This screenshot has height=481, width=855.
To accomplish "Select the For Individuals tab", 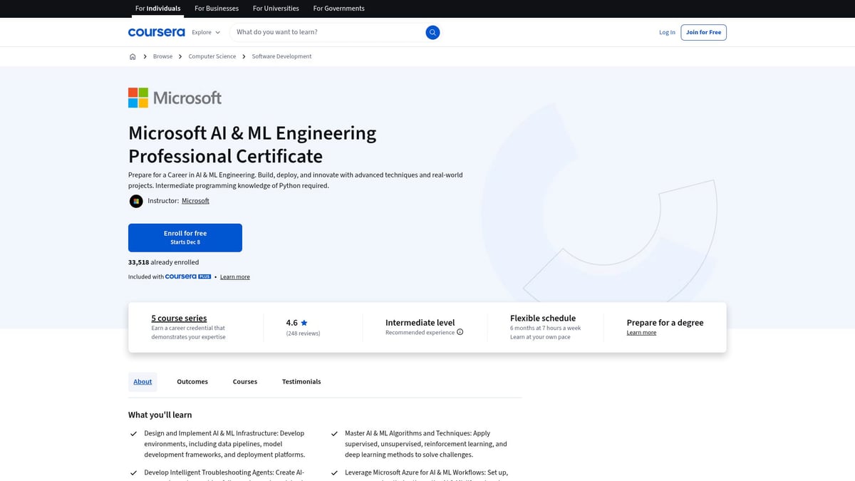I will 157,9.
